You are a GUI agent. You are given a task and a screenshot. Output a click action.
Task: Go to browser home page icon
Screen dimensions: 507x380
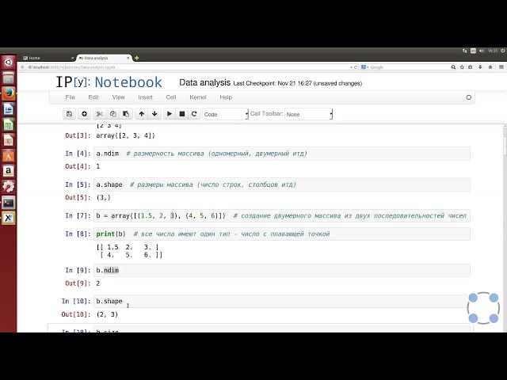[490, 66]
